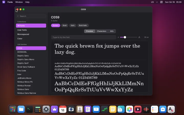This screenshot has width=184, height=115.
Task: Open the Help menu
Action: 27,2
